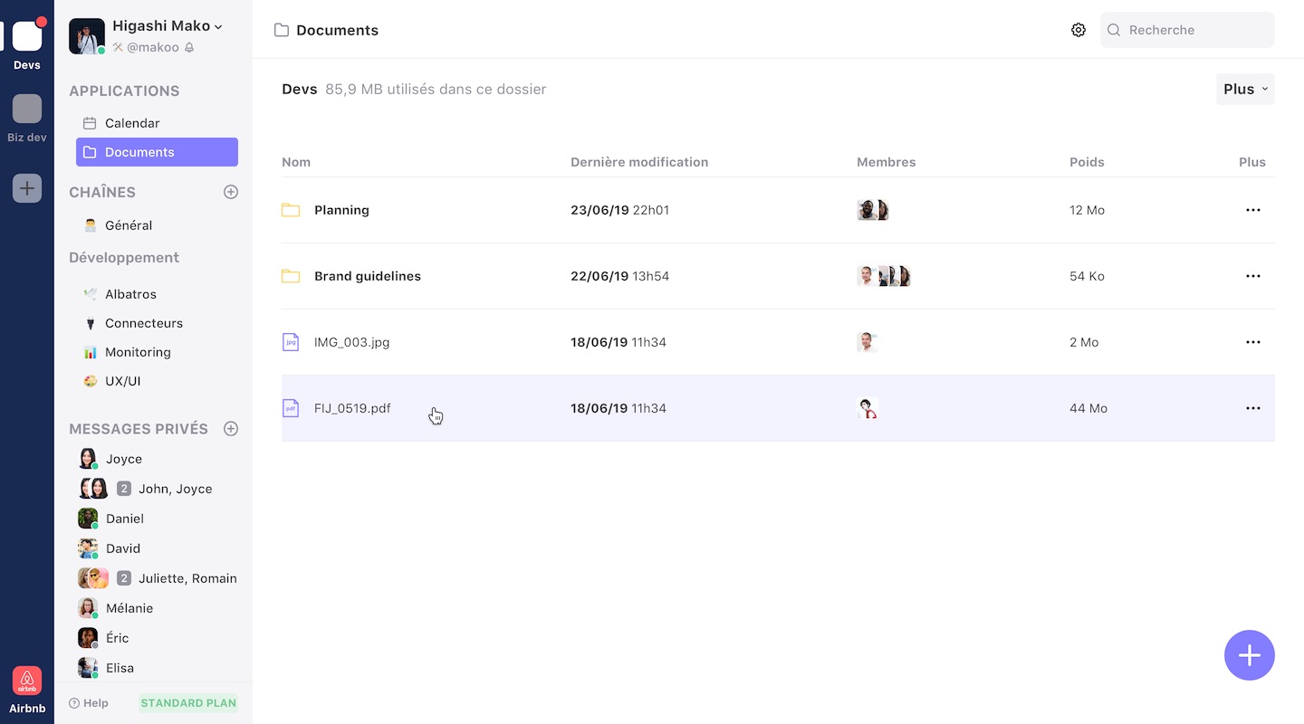
Task: Open more options for Planning folder
Action: pos(1252,210)
